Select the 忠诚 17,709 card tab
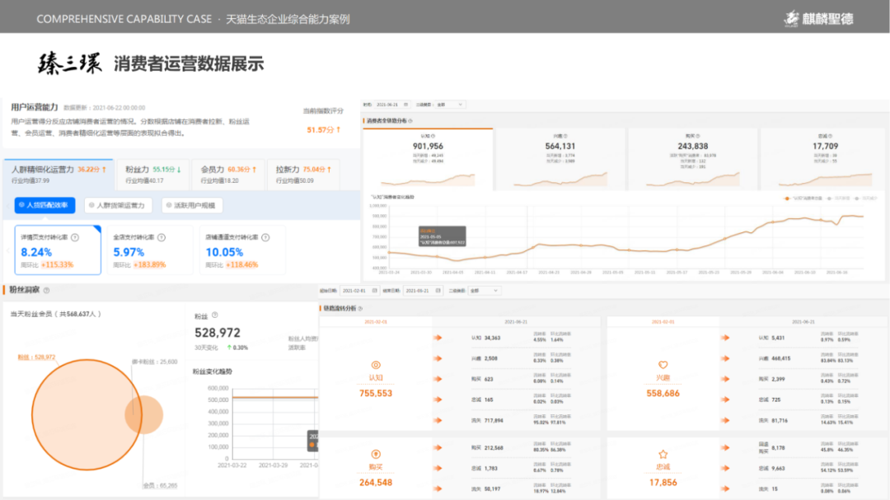The width and height of the screenshot is (890, 500). click(825, 160)
